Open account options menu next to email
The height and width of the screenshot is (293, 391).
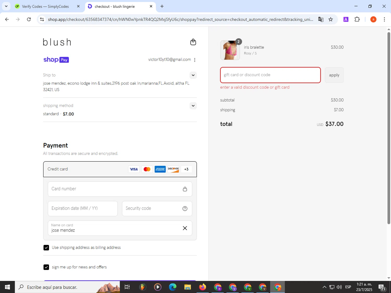click(x=194, y=60)
